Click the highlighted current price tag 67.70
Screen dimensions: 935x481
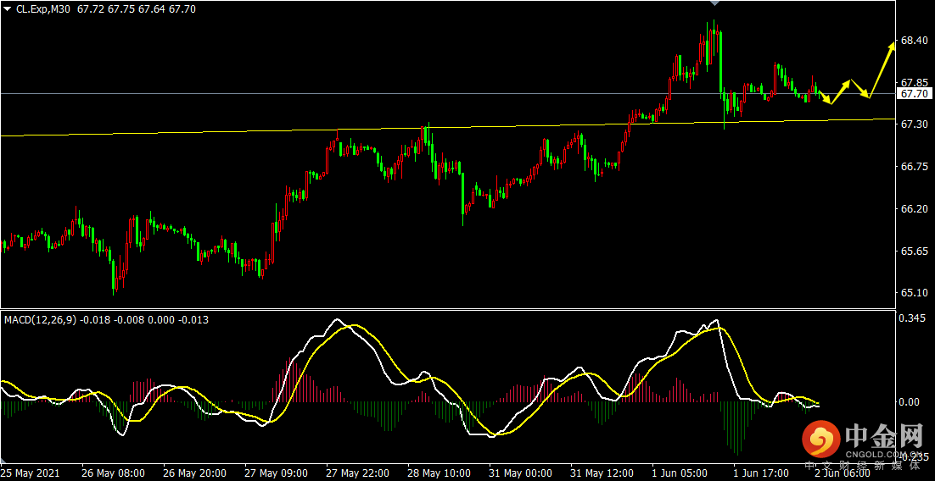[x=914, y=94]
